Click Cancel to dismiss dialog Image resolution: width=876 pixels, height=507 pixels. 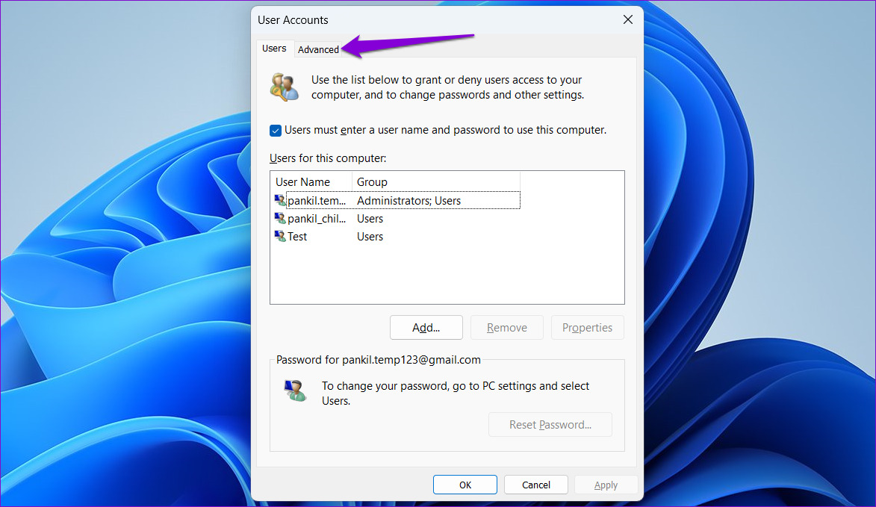535,485
